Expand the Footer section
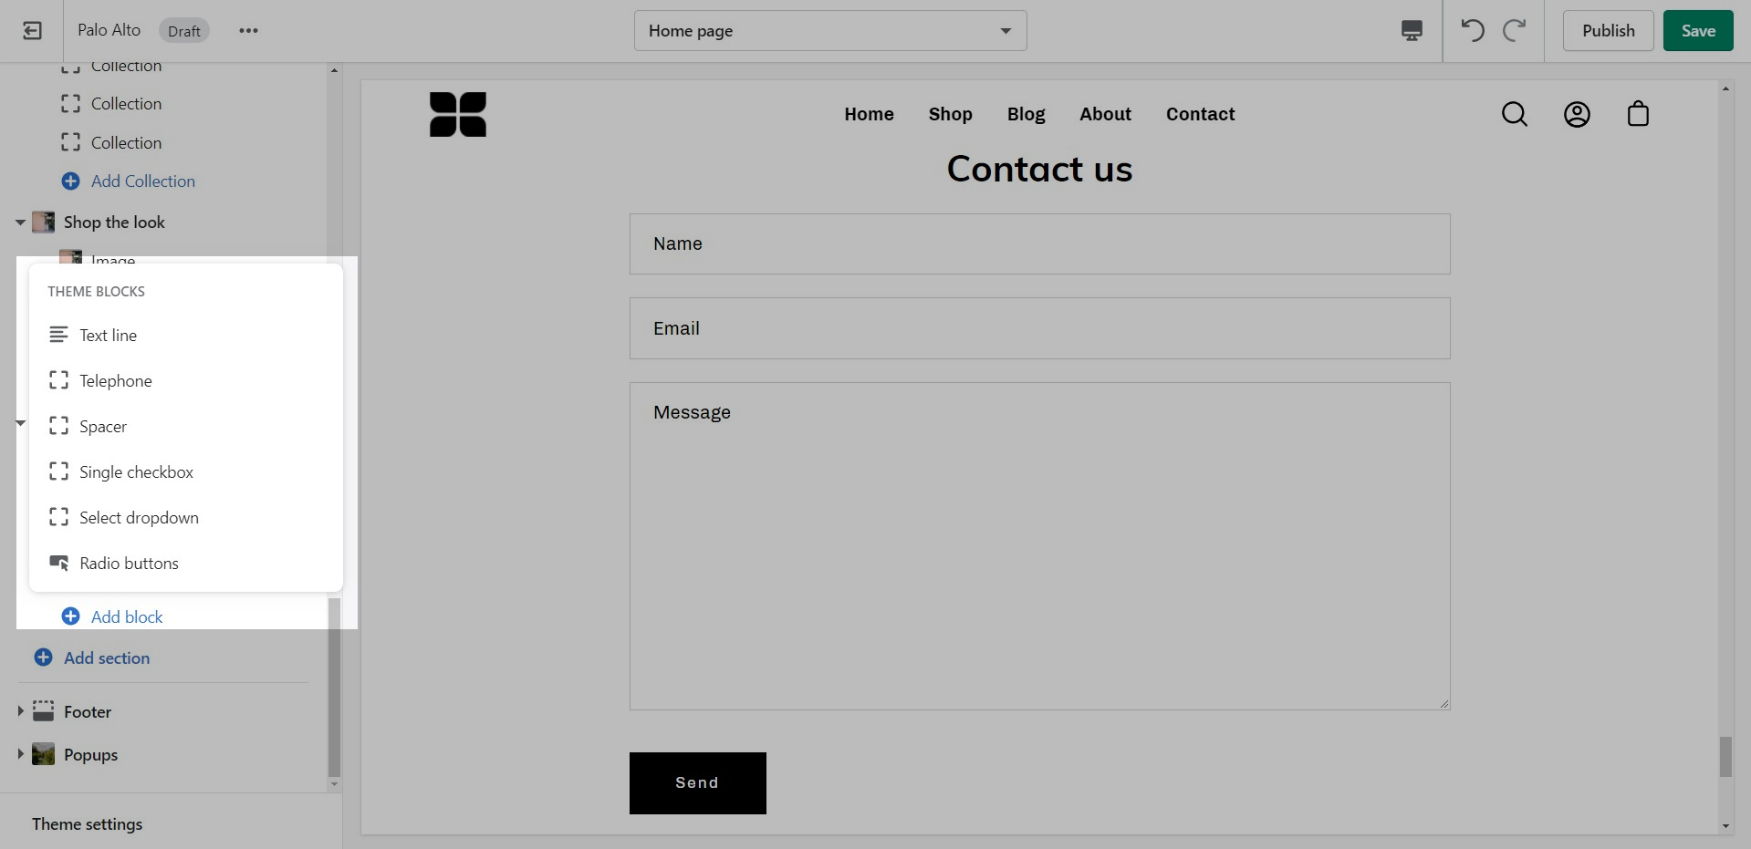1751x849 pixels. coord(20,711)
